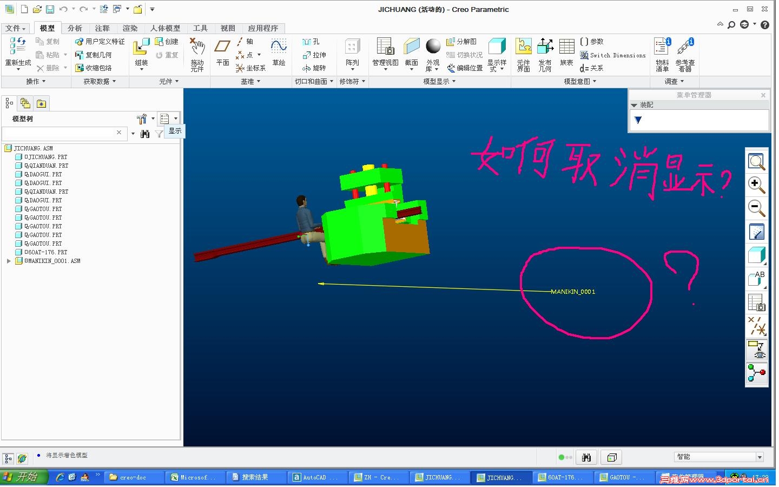
Task: Create a Coordinate System (坐标系)
Action: pyautogui.click(x=250, y=68)
